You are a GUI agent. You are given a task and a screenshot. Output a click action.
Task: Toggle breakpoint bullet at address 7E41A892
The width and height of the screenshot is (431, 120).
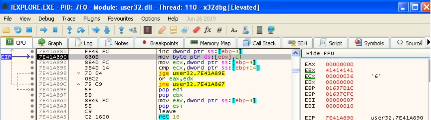point(32,62)
